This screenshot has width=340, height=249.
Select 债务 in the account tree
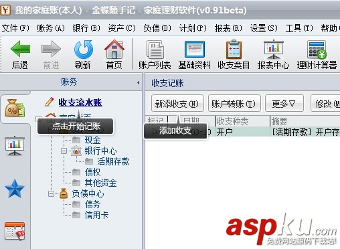[92, 204]
